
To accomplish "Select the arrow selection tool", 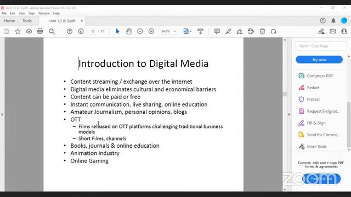I will pos(117,31).
